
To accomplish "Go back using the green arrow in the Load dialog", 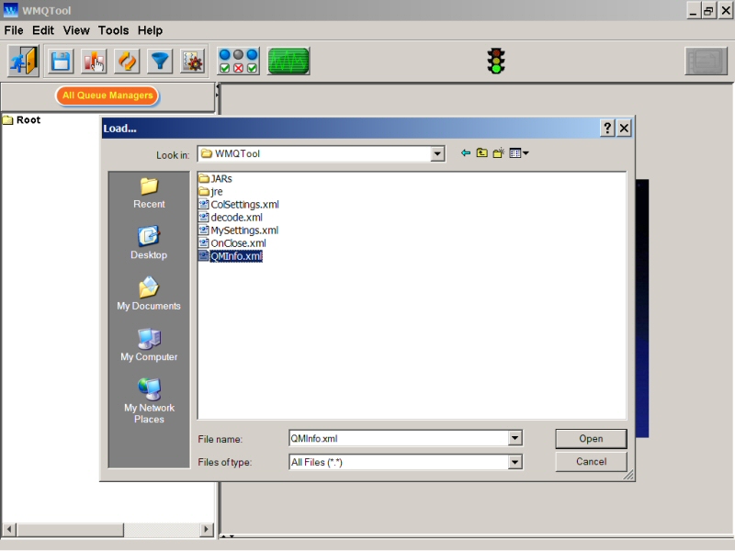I will [x=466, y=153].
